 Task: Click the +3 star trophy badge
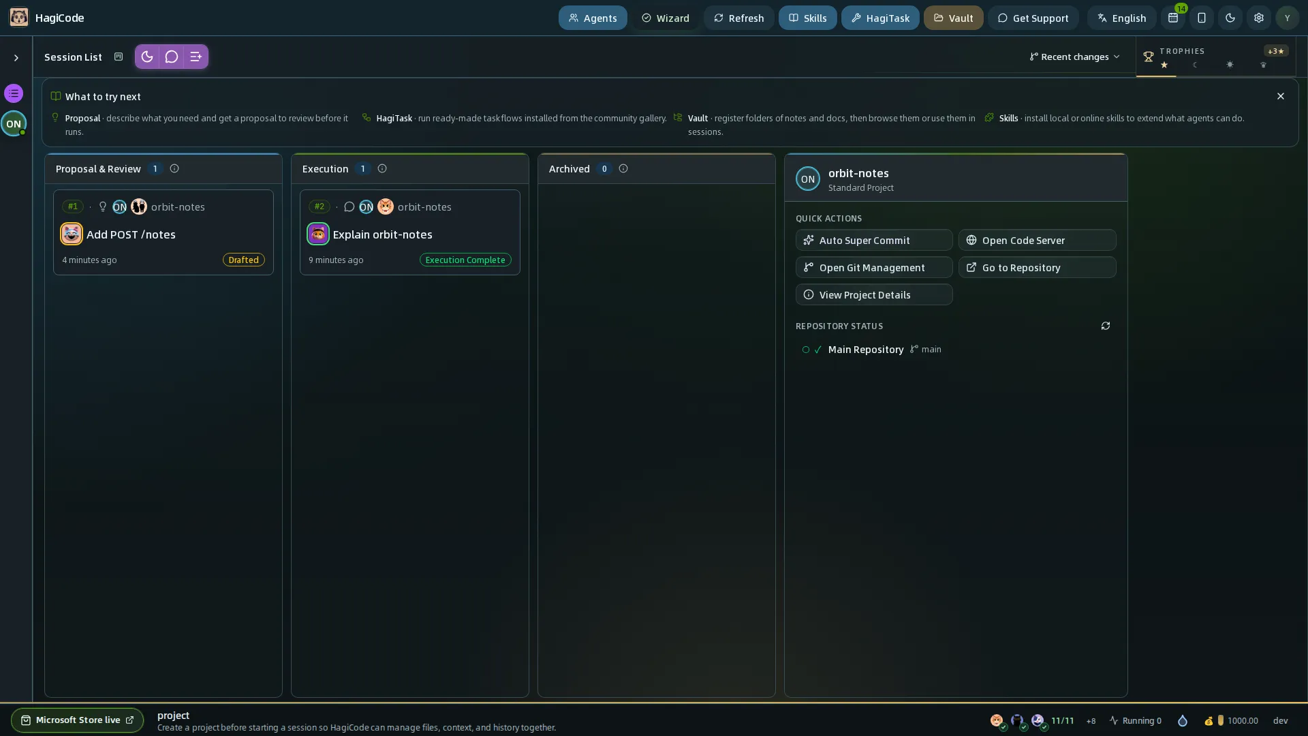click(1275, 51)
